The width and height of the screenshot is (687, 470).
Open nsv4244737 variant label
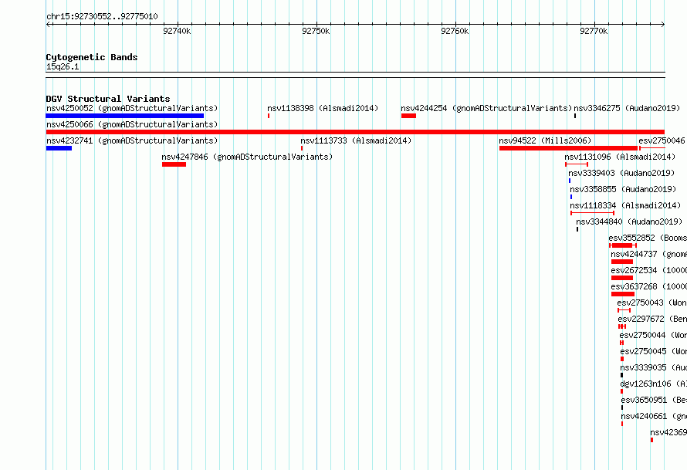[649, 254]
